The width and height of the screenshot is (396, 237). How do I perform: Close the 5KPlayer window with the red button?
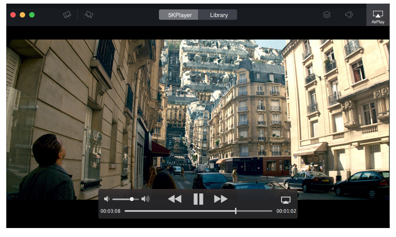click(13, 15)
